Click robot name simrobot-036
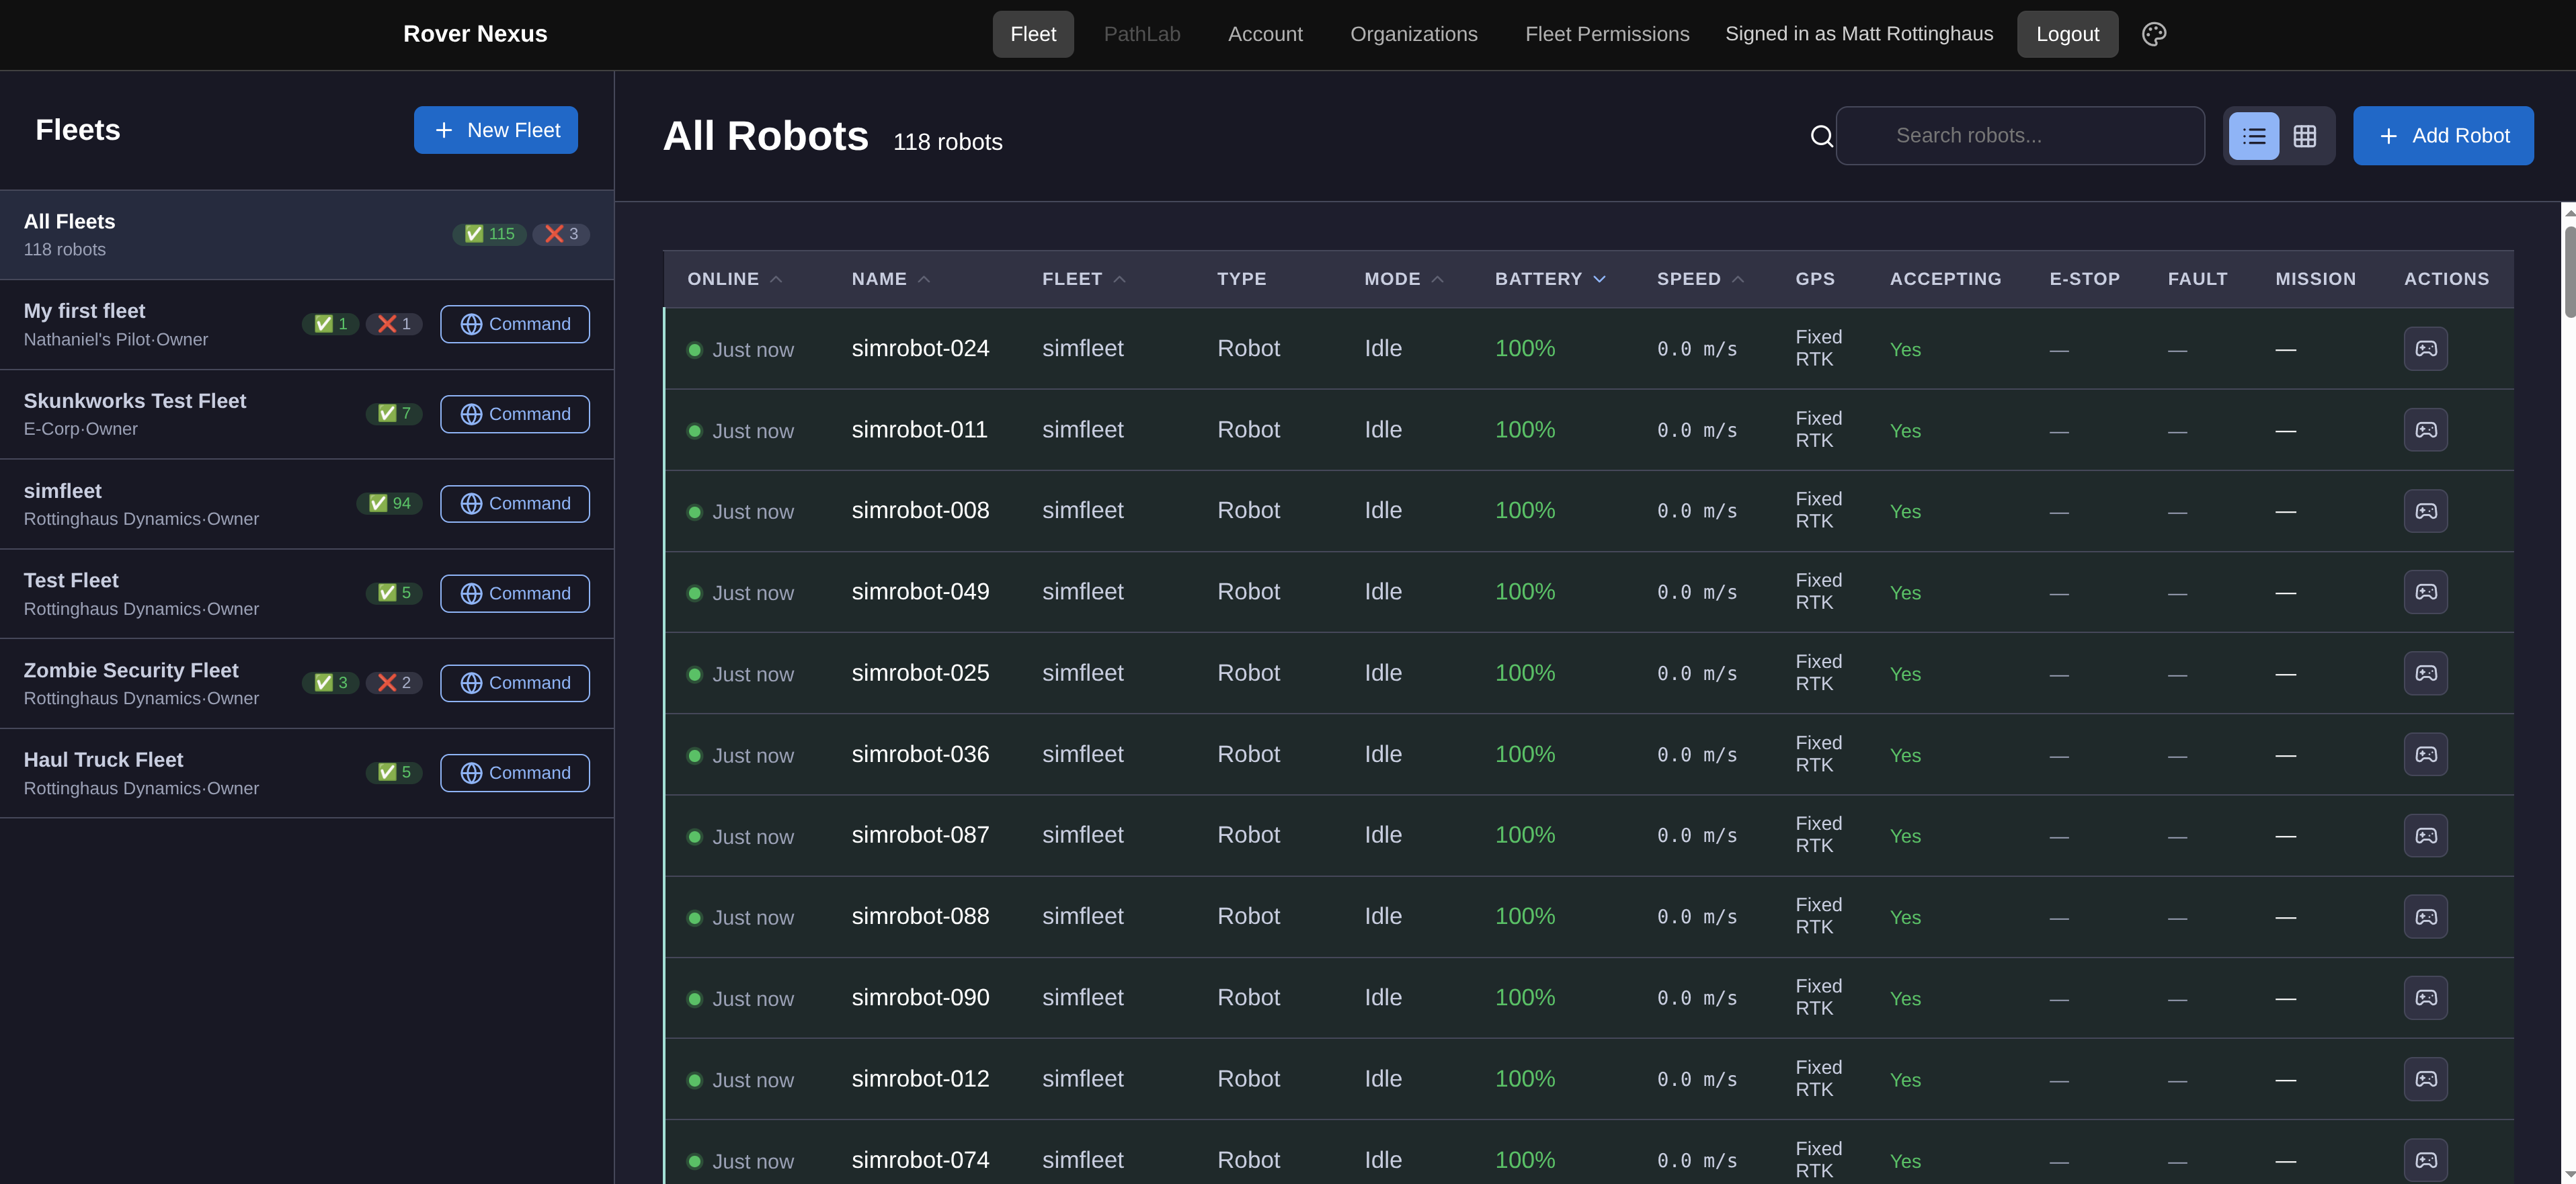The width and height of the screenshot is (2576, 1184). (x=920, y=755)
